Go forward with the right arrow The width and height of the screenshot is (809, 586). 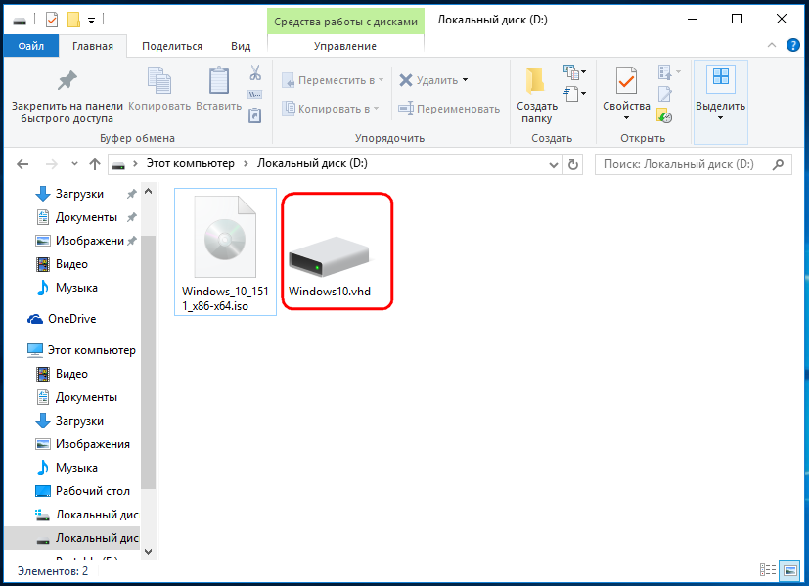click(x=52, y=164)
